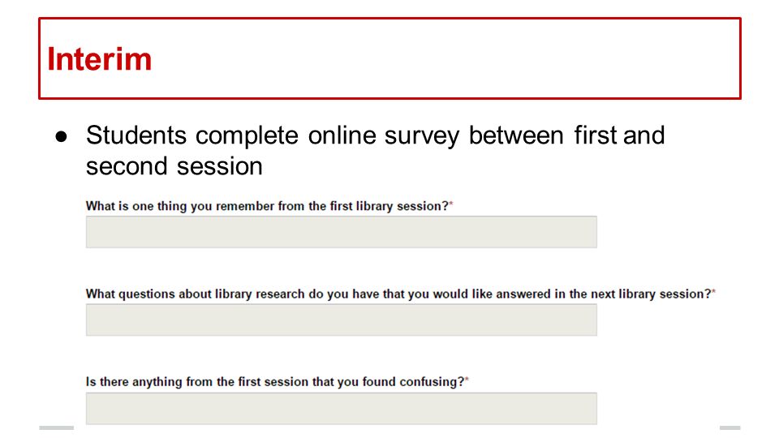The width and height of the screenshot is (779, 438).
Task: Click the gray bar at bottom left of slide
Action: [x=57, y=427]
